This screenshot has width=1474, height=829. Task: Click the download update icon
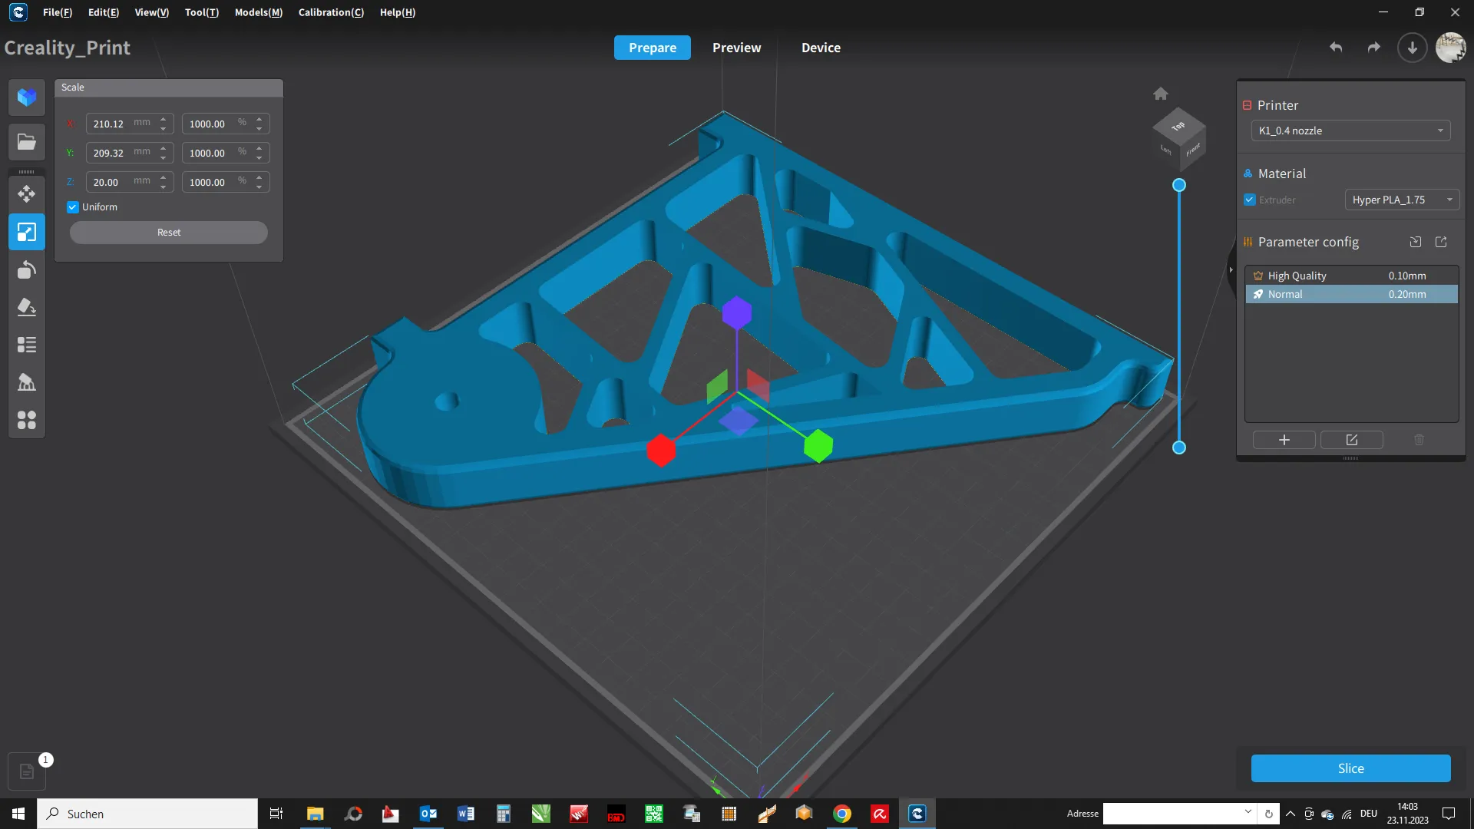1412,48
